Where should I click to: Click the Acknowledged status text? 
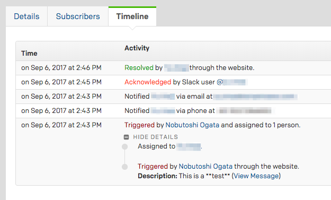point(148,82)
